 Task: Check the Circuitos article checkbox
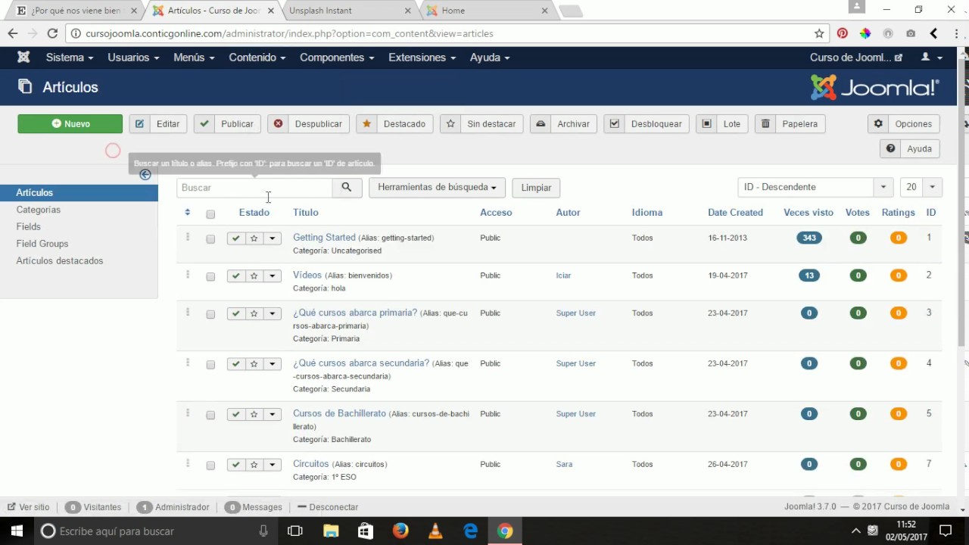(x=210, y=466)
